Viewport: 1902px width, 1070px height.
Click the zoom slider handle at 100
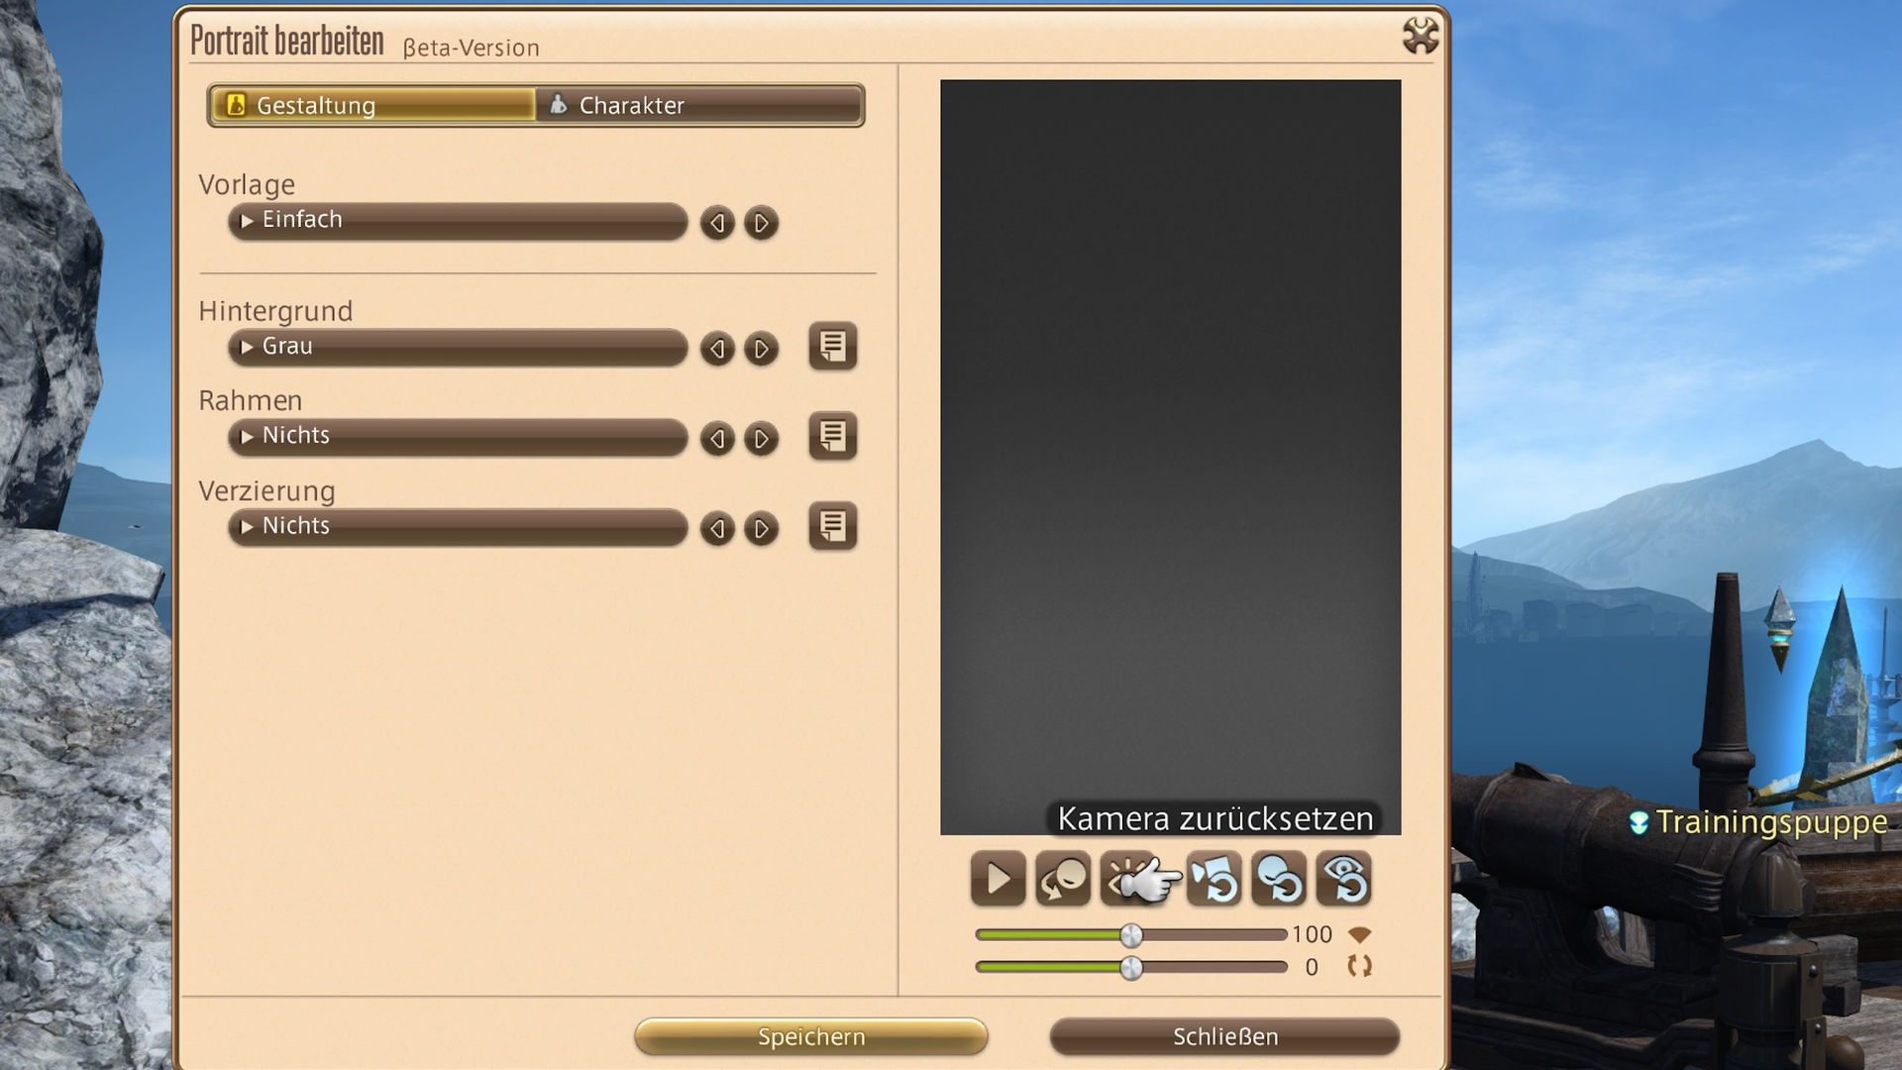1131,935
